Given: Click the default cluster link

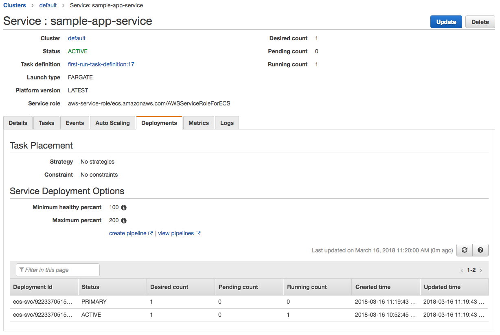Looking at the screenshot, I should click(x=77, y=38).
